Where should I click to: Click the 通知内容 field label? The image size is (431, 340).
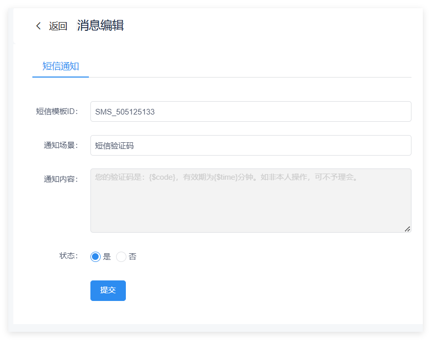tap(61, 179)
